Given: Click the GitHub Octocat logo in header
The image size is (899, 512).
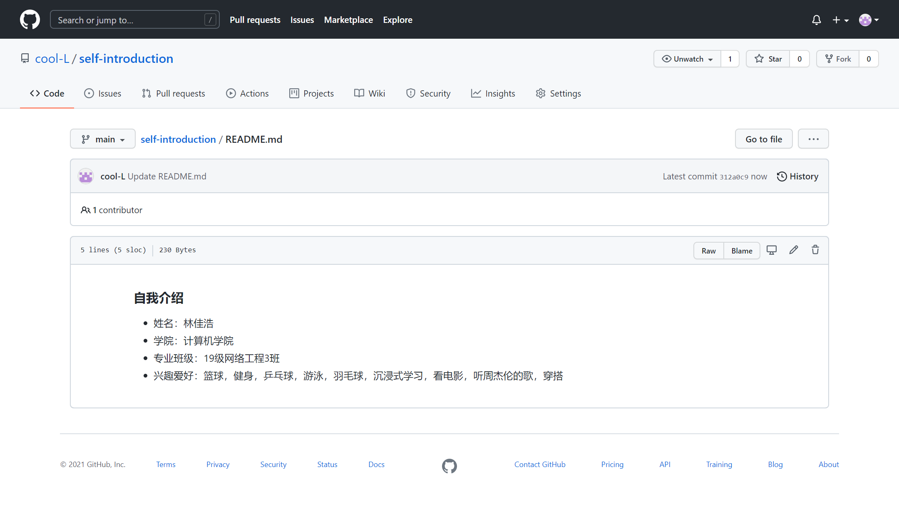Looking at the screenshot, I should pyautogui.click(x=30, y=20).
